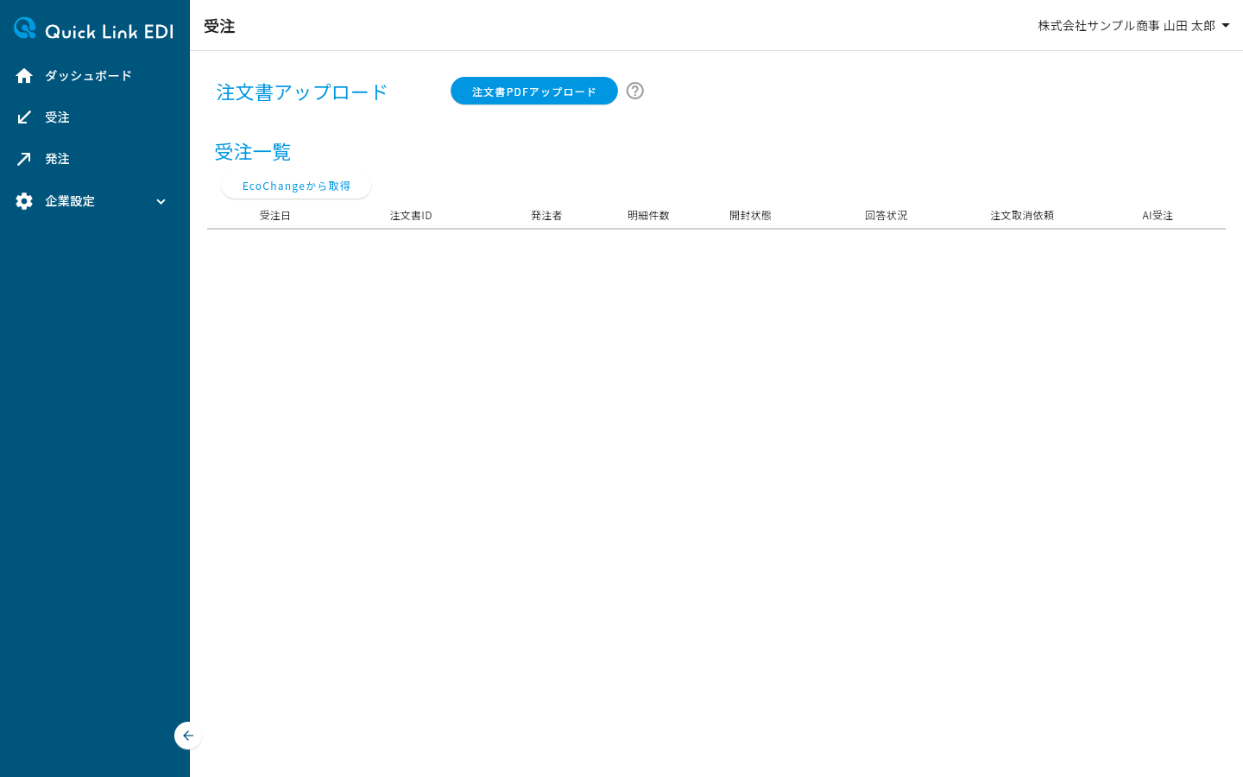The image size is (1243, 777).
Task: Click the 注文書ID column header
Action: coord(411,216)
